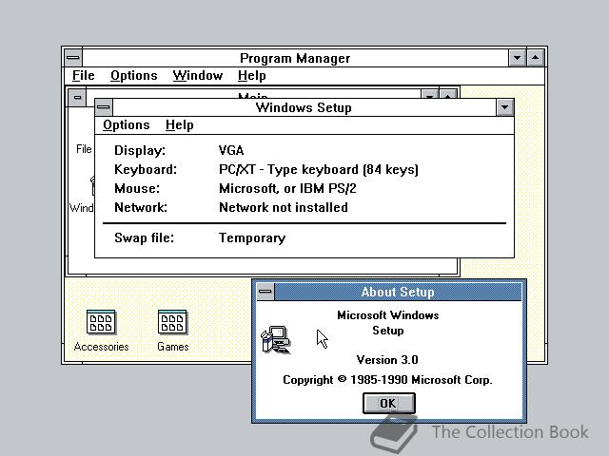Open Options menu in Windows Setup
The height and width of the screenshot is (456, 609).
coord(127,124)
